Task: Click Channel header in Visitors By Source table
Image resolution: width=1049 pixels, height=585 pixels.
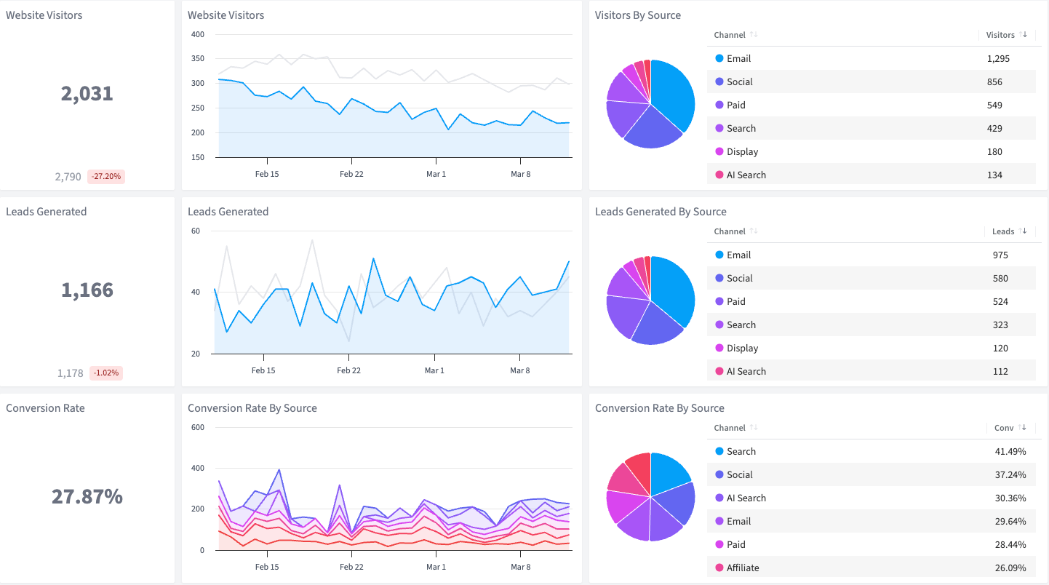Action: point(730,35)
